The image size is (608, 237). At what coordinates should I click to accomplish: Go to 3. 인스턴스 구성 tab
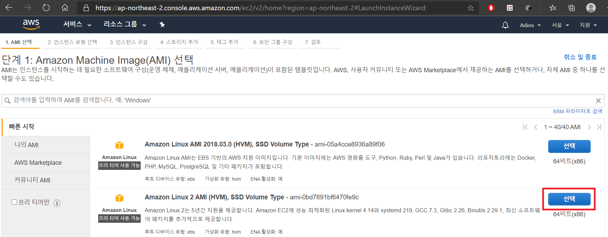tap(129, 42)
